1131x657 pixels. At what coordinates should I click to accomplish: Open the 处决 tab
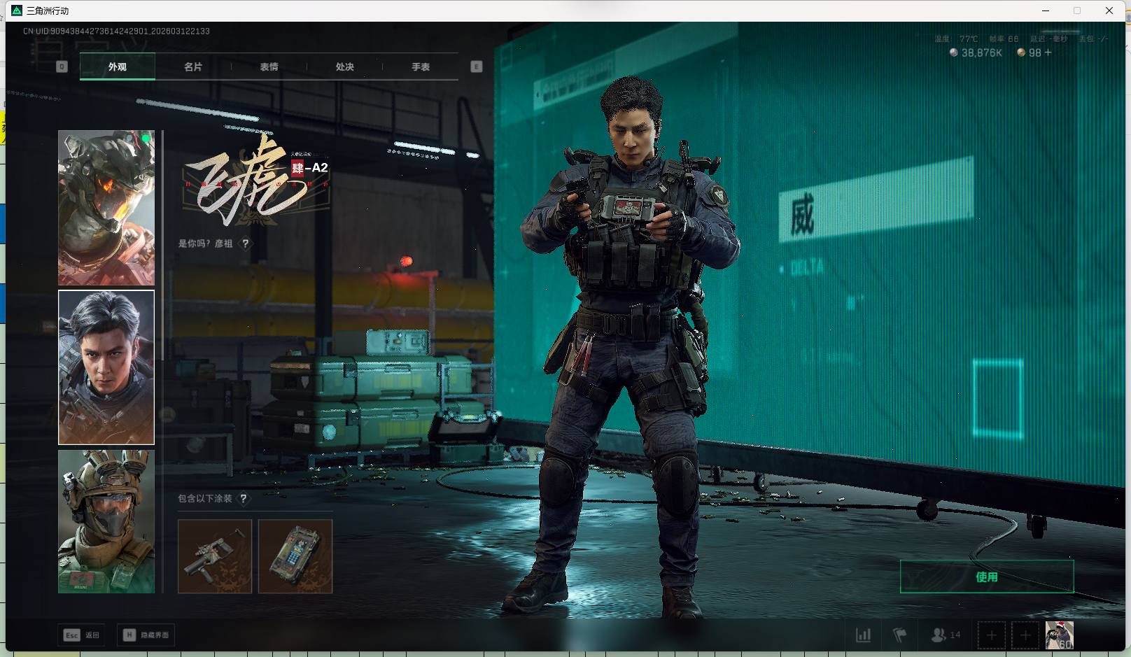344,67
